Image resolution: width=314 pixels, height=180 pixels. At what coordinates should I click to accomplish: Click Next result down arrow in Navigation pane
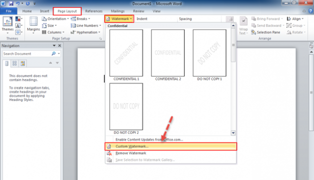pyautogui.click(x=57, y=63)
